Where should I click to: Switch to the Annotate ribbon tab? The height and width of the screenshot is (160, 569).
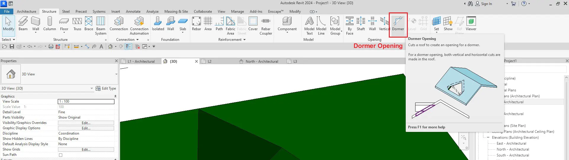pos(133,12)
